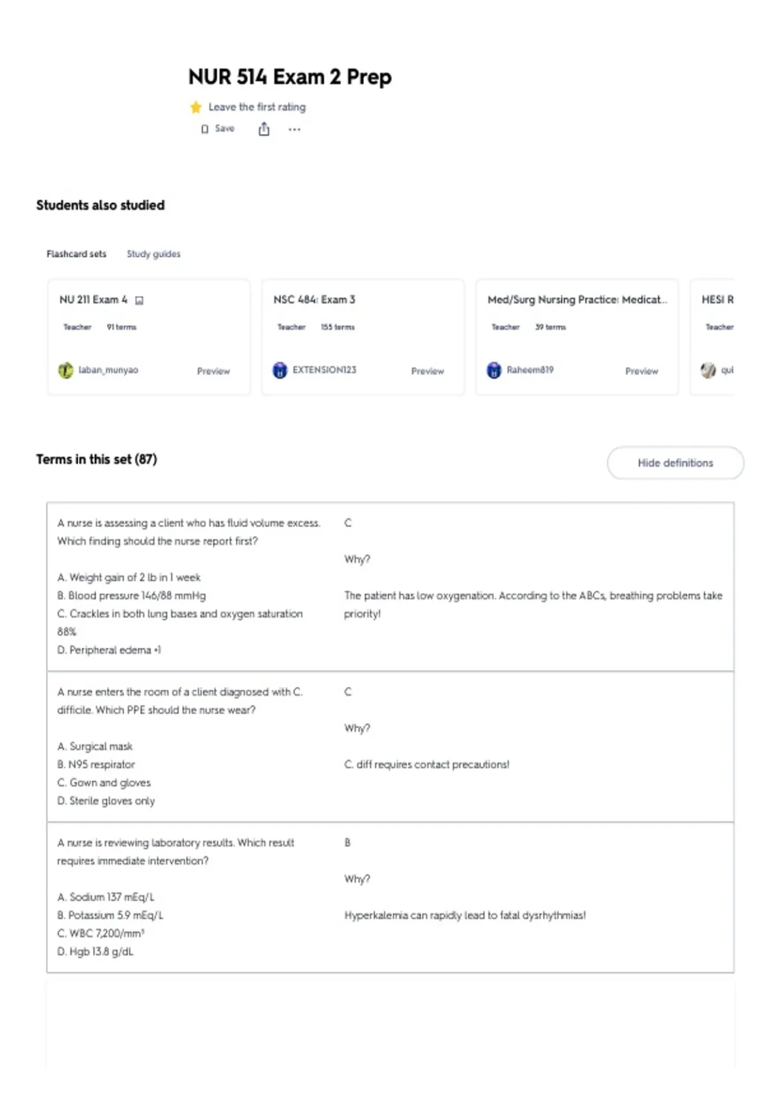Click the star rating icon
This screenshot has width=780, height=1106.
pyautogui.click(x=196, y=107)
